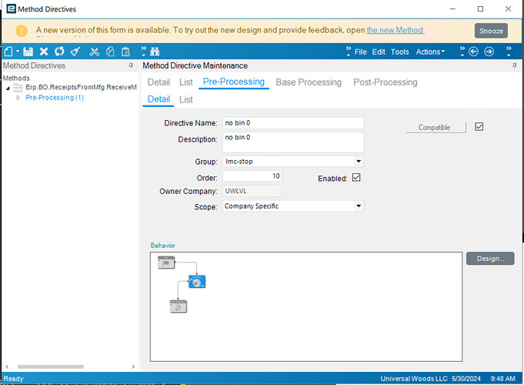Expand overflow chevron left of File menu
This screenshot has width=524, height=385.
click(x=349, y=52)
